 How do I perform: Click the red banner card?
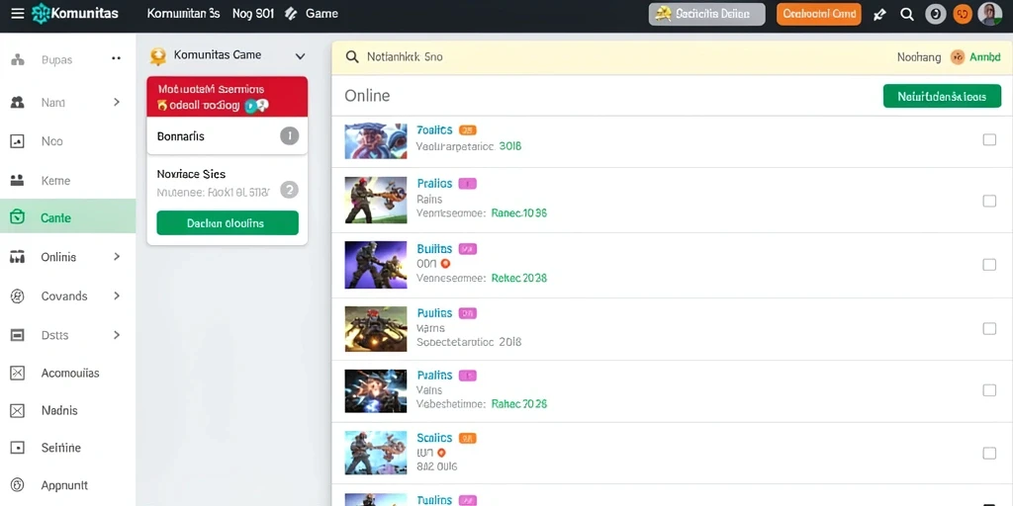228,97
